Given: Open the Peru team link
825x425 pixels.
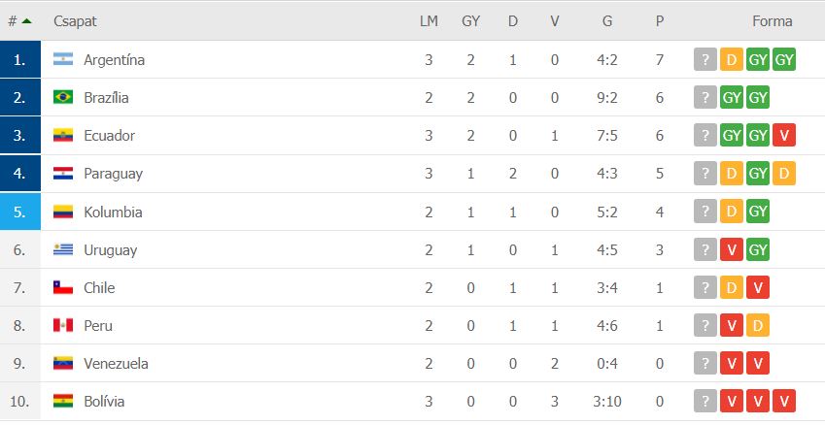Looking at the screenshot, I should pyautogui.click(x=98, y=326).
